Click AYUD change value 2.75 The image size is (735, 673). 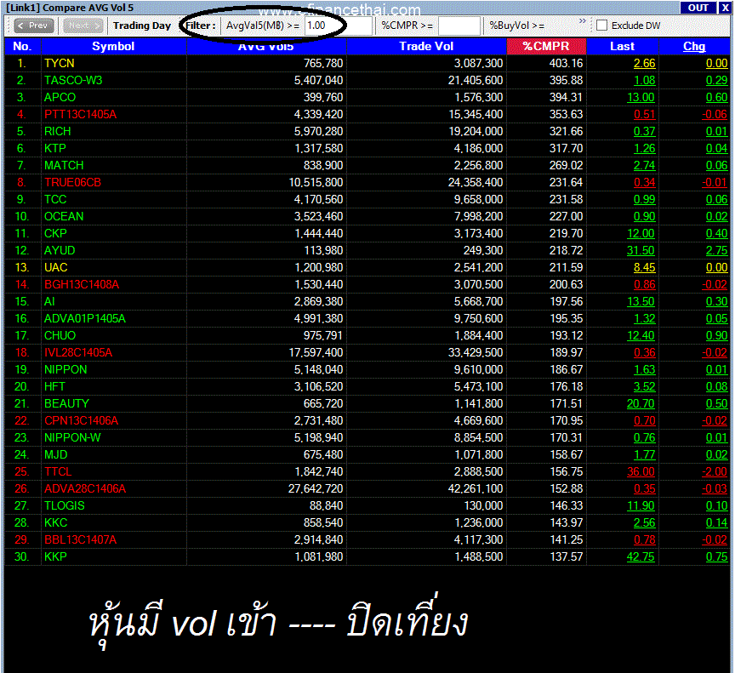717,251
